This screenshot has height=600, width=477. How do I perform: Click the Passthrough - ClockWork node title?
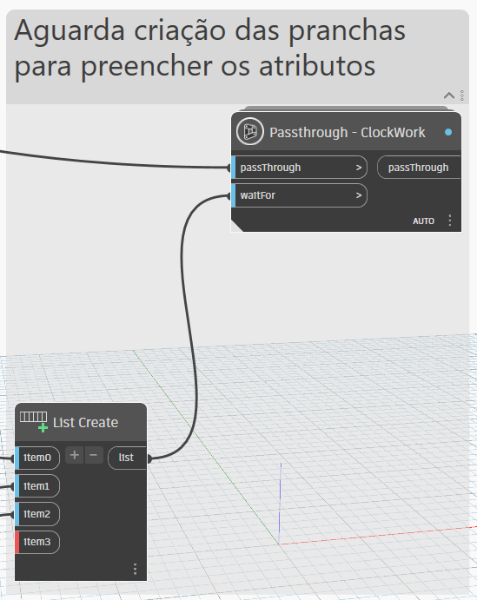coord(348,132)
